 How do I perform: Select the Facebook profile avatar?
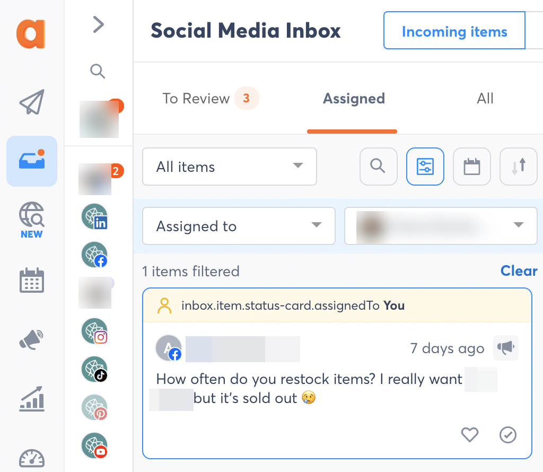click(94, 255)
